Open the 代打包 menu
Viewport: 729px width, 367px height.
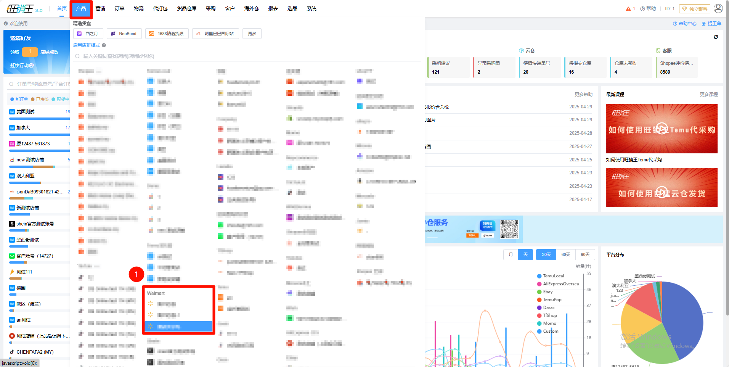160,8
